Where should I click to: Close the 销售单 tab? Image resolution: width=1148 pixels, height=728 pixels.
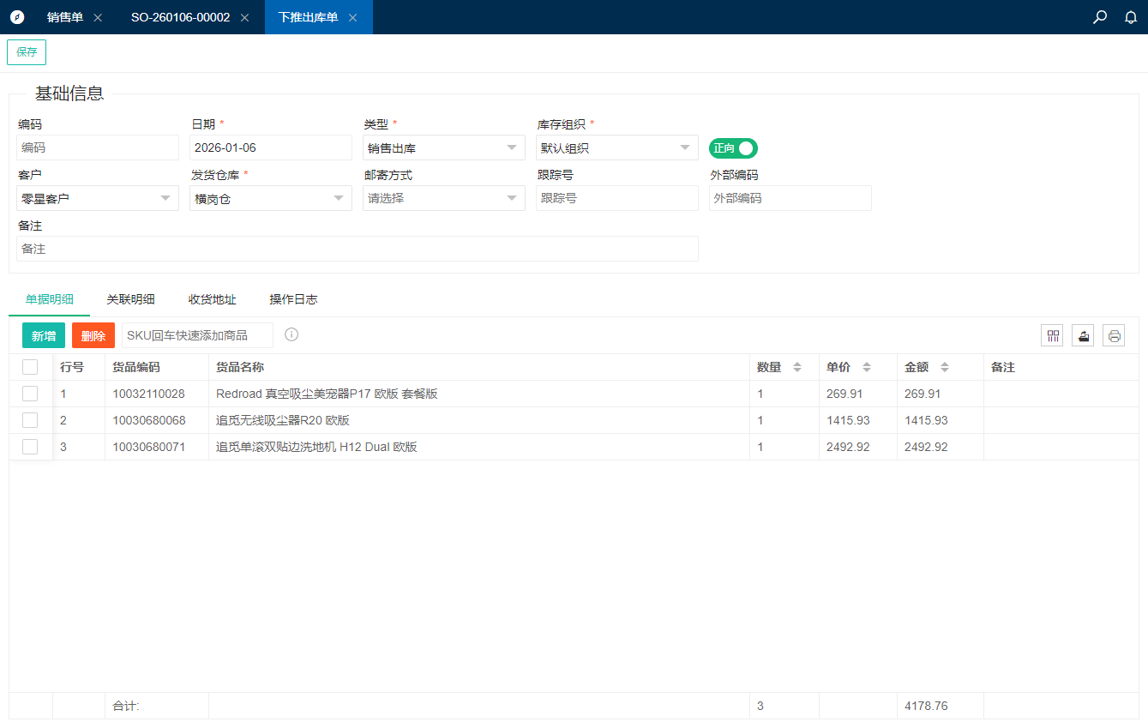[x=98, y=17]
